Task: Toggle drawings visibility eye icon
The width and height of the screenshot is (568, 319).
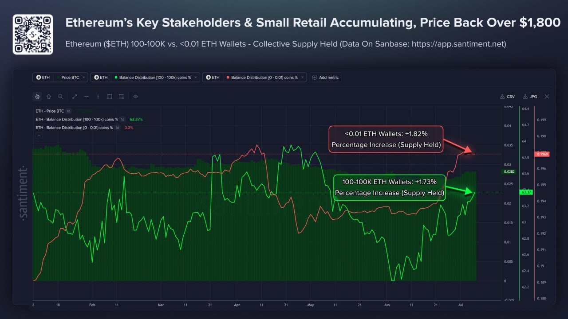Action: (x=136, y=96)
